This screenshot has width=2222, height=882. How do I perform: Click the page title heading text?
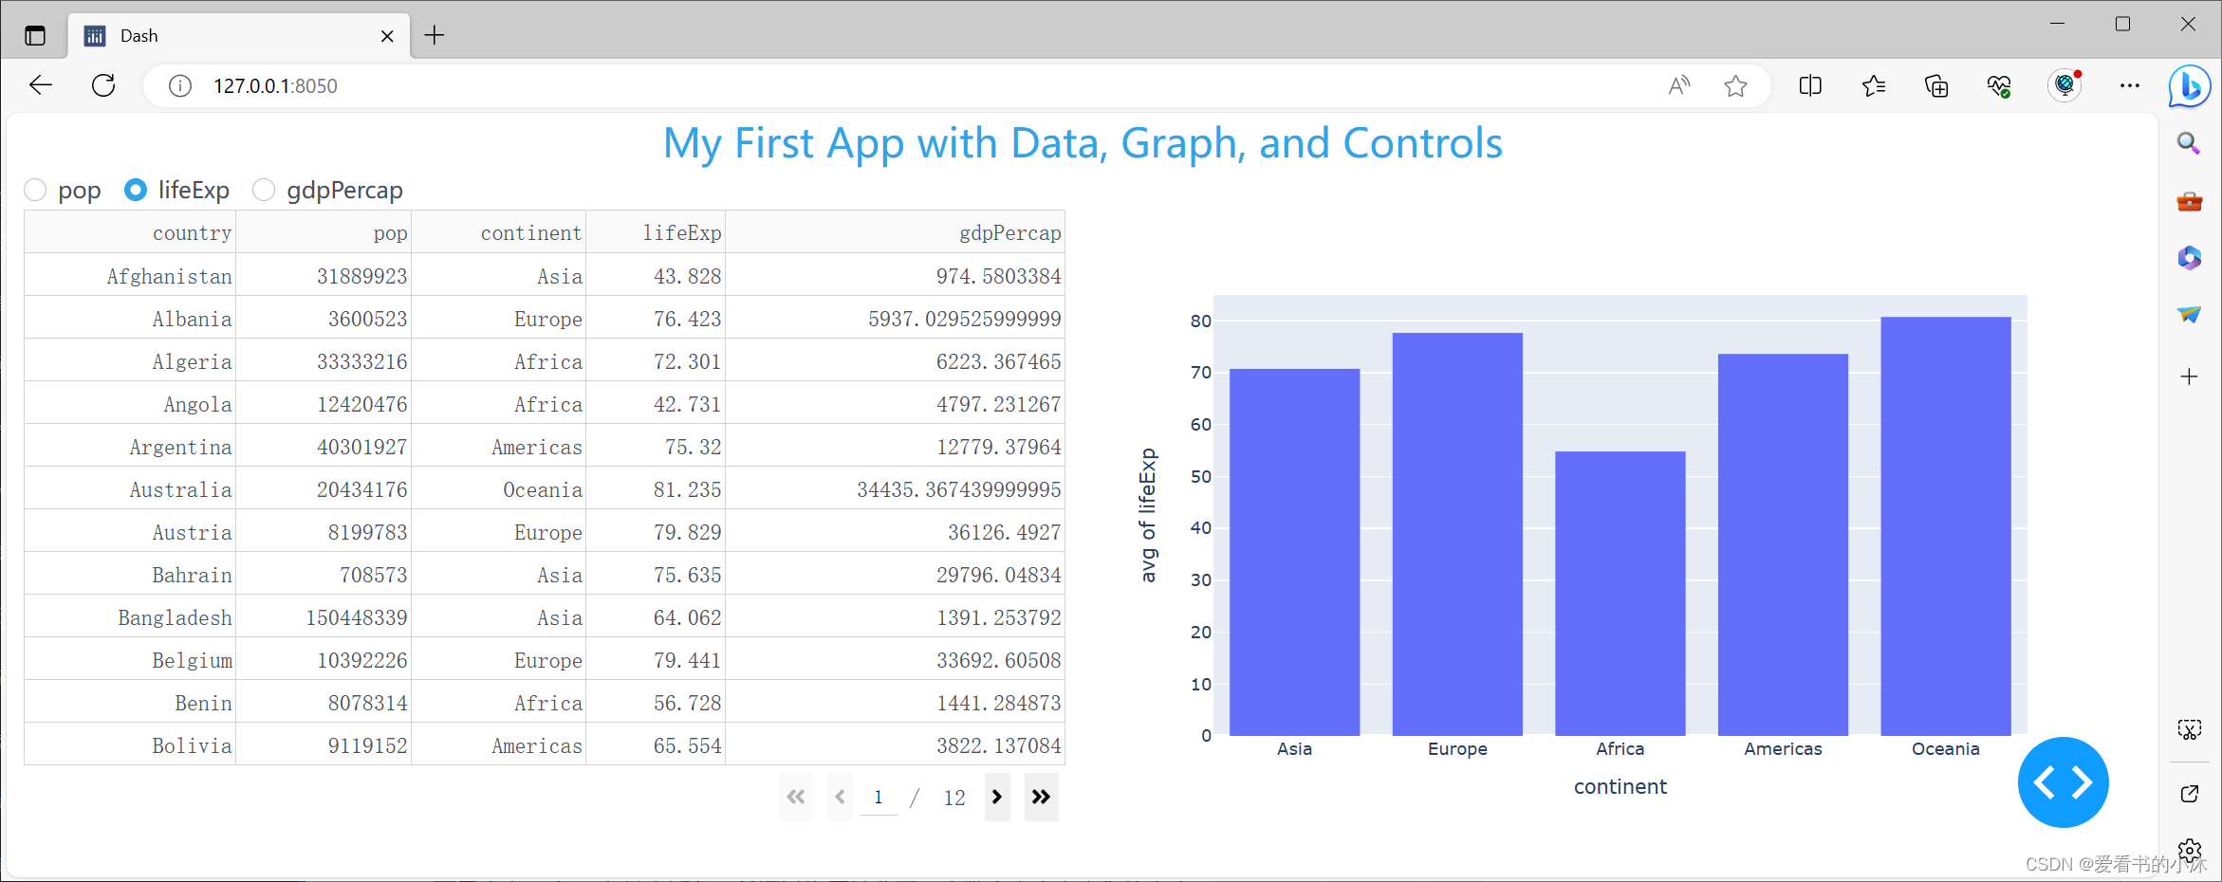click(x=1083, y=144)
